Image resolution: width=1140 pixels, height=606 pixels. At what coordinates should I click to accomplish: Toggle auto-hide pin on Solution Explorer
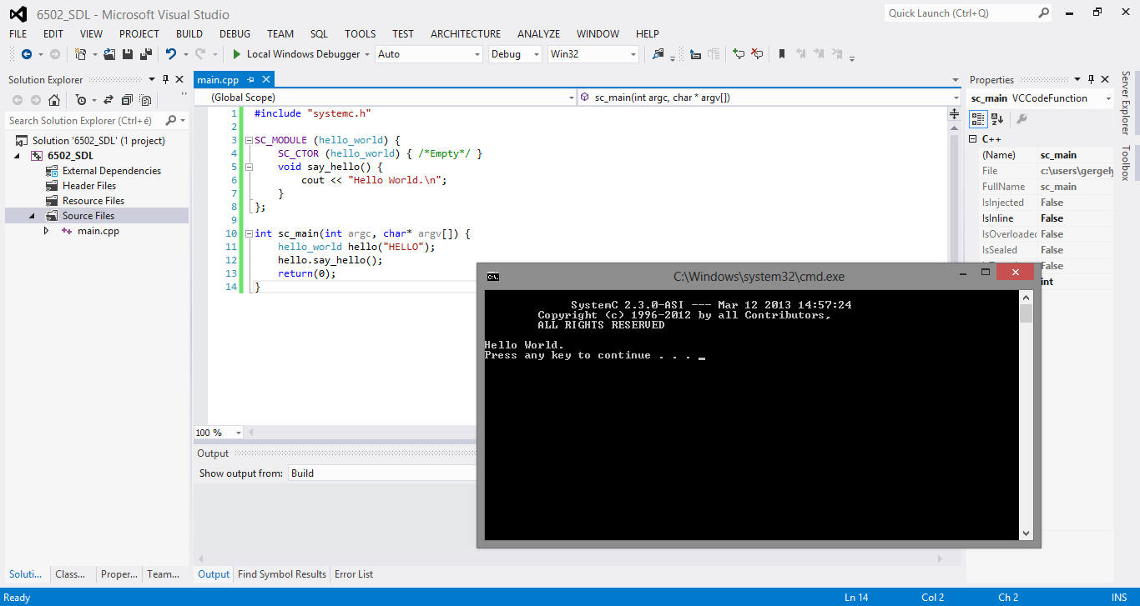(x=165, y=79)
